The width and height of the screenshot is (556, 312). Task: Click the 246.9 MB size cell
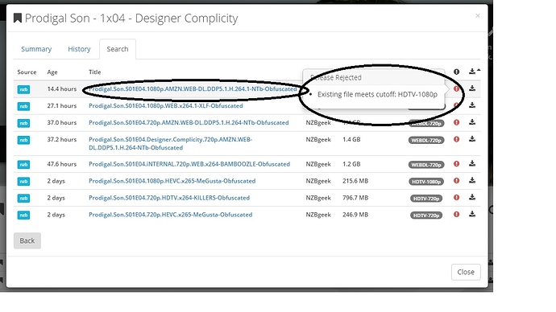(x=355, y=215)
